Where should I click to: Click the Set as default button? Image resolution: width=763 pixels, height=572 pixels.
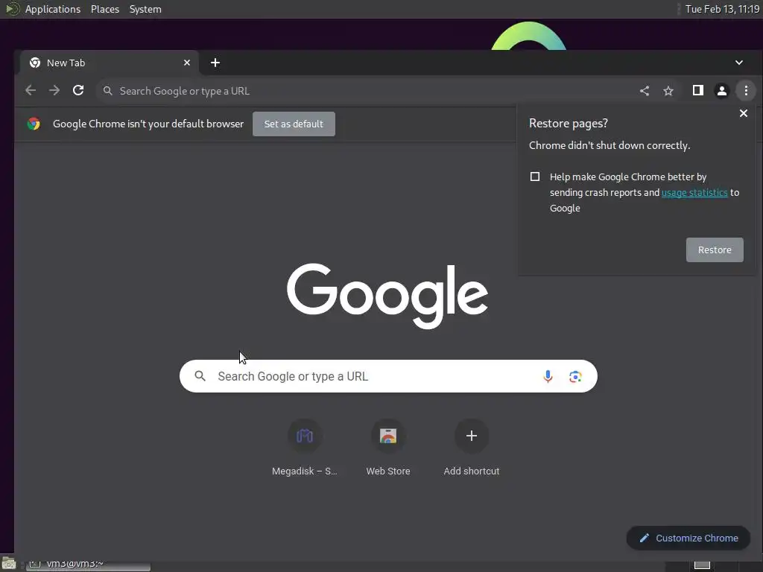tap(294, 124)
